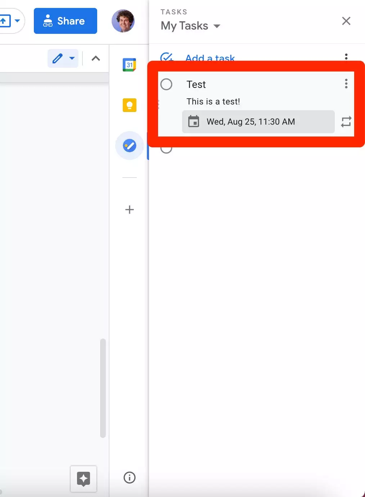Click the plus icon to get add-ons
The width and height of the screenshot is (365, 497).
coord(129,210)
